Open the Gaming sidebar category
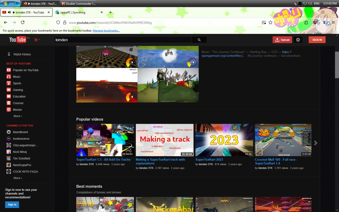The height and width of the screenshot is (212, 339). pos(18,90)
